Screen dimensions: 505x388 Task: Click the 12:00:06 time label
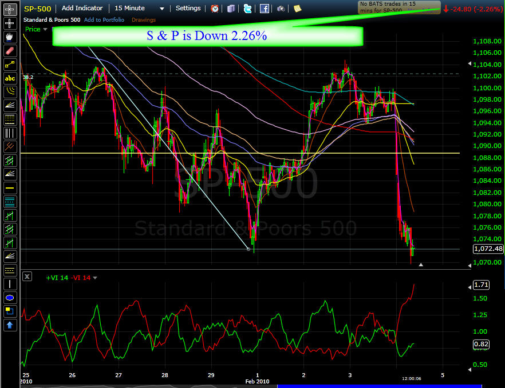click(x=411, y=379)
